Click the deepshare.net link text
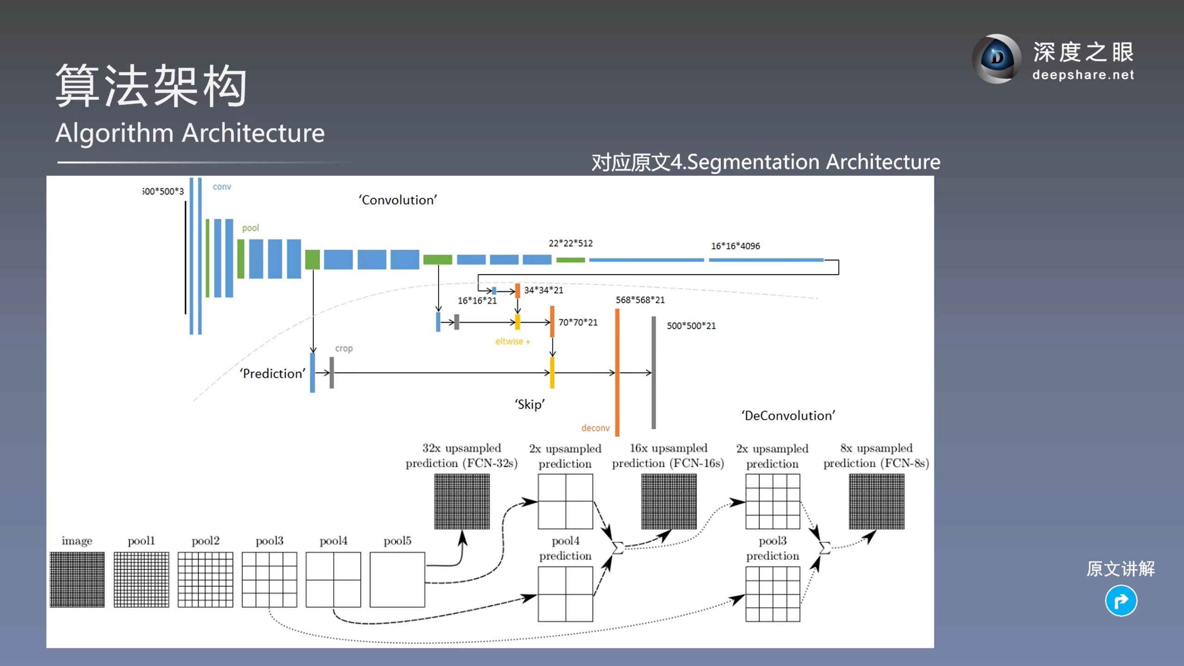This screenshot has width=1184, height=666. (1083, 75)
